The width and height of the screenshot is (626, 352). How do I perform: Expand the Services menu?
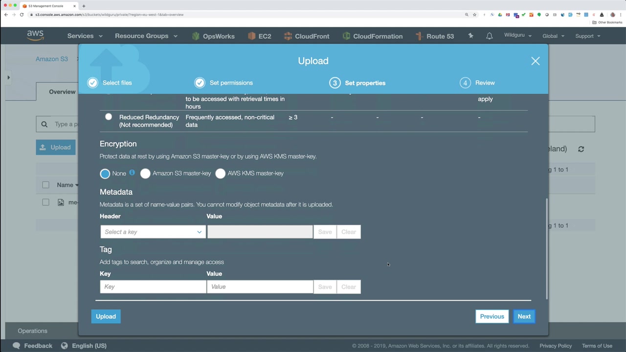(x=85, y=36)
